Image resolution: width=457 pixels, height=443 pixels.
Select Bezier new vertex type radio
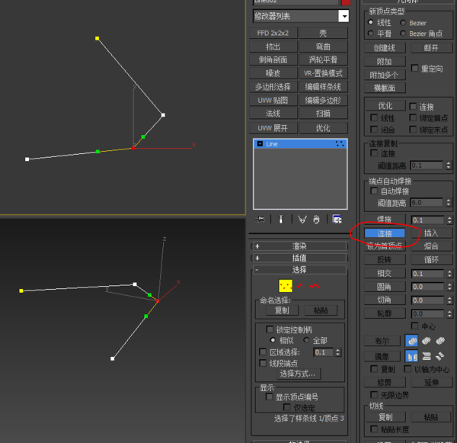[x=403, y=22]
